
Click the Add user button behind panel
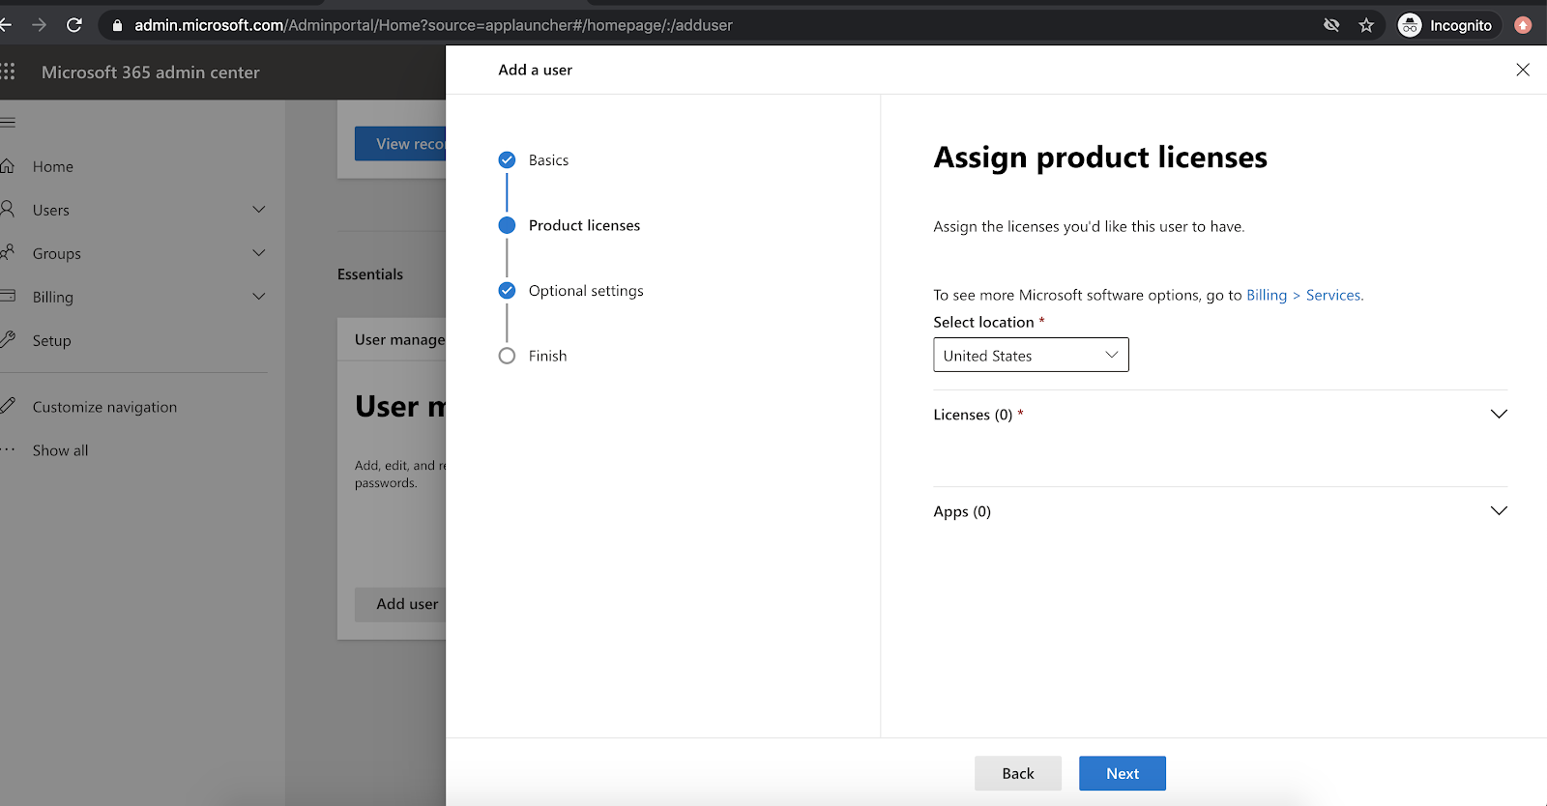point(400,604)
